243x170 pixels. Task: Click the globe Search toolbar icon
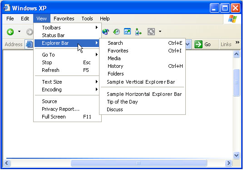coord(105,32)
